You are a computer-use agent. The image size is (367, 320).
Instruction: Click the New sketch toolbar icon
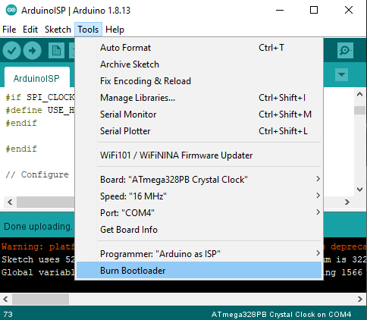56,51
